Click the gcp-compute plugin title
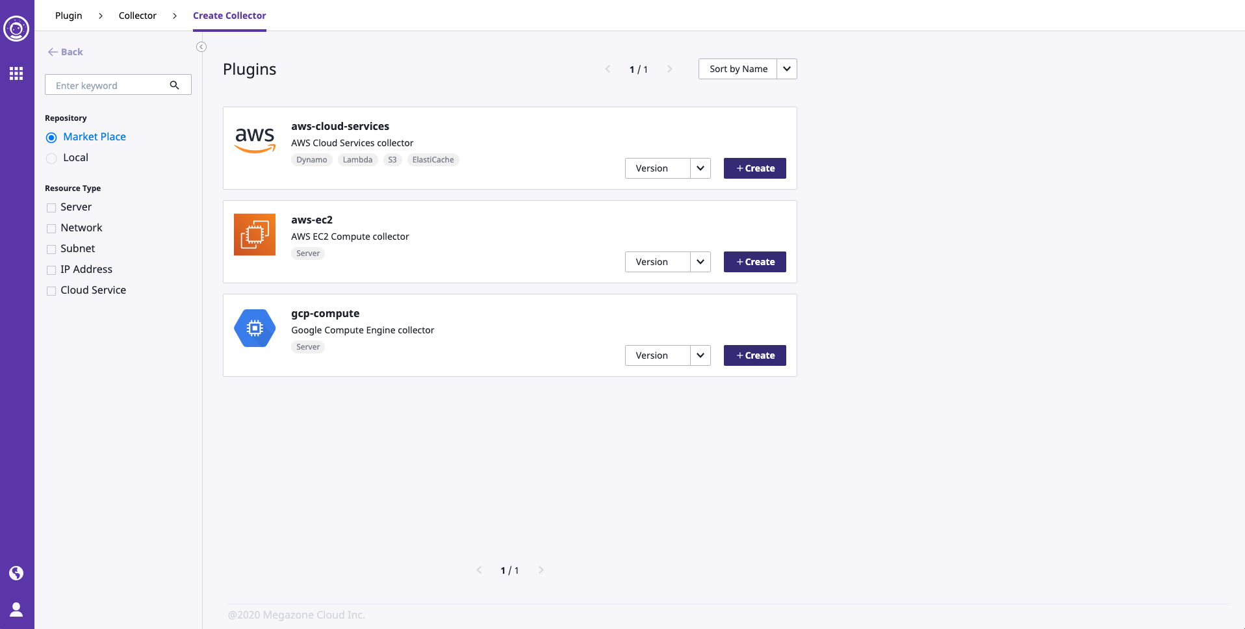The image size is (1245, 629). click(325, 313)
